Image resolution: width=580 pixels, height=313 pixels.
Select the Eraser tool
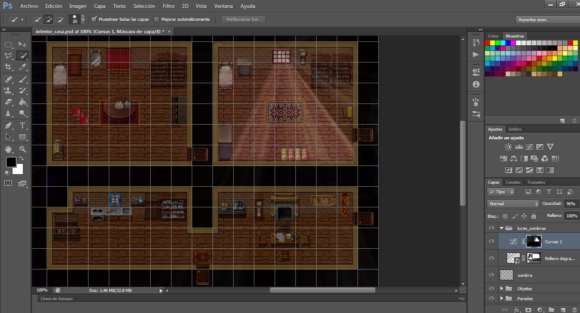[x=8, y=102]
